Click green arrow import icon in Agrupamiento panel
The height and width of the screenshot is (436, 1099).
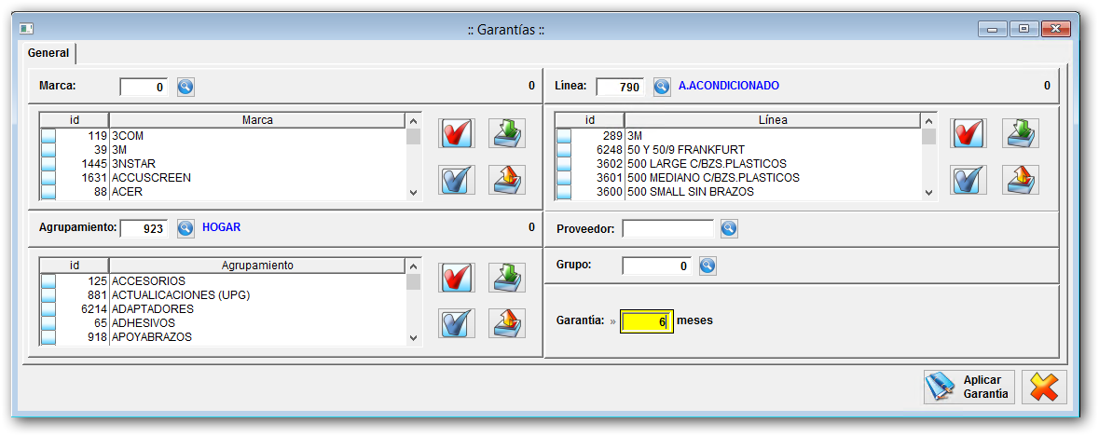tap(507, 278)
